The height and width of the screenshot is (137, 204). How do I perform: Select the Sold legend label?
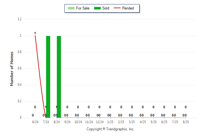click(106, 8)
